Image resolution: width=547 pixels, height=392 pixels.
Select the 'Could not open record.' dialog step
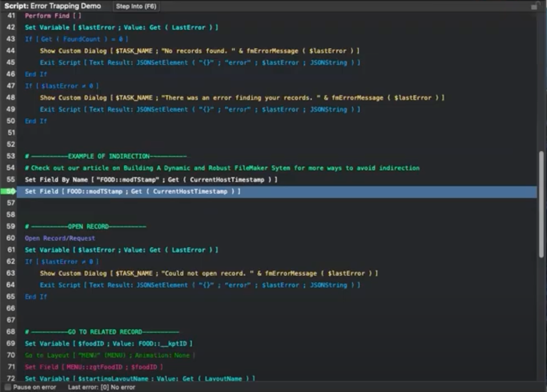277,273
